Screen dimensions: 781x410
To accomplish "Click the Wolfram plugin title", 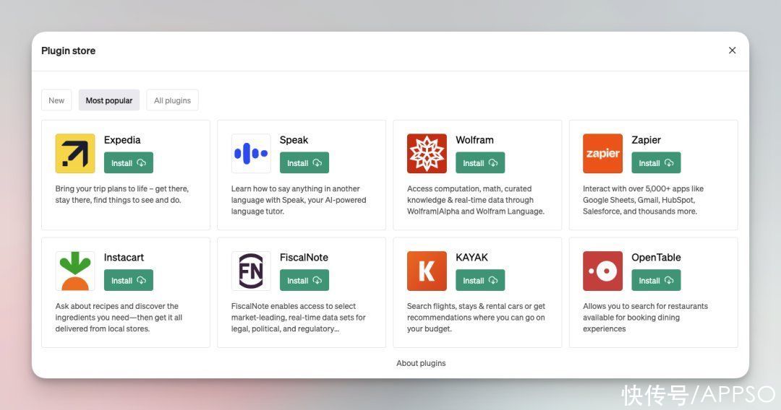I will coord(474,140).
